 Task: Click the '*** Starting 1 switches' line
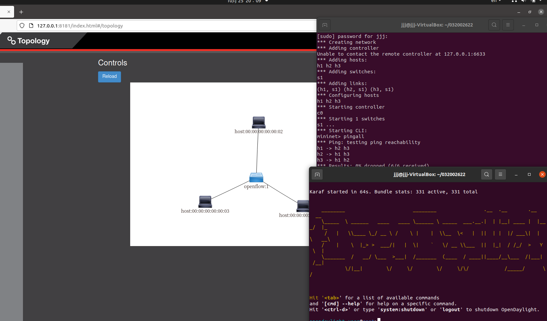click(x=351, y=119)
